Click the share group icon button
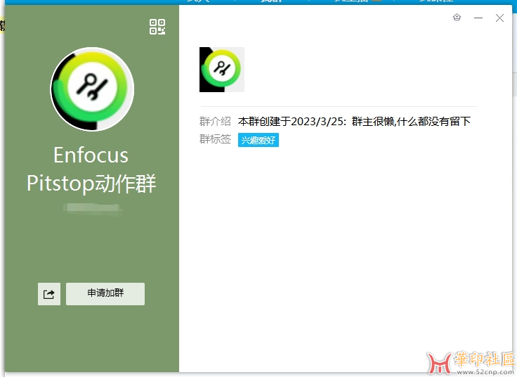The height and width of the screenshot is (377, 517). [x=49, y=294]
